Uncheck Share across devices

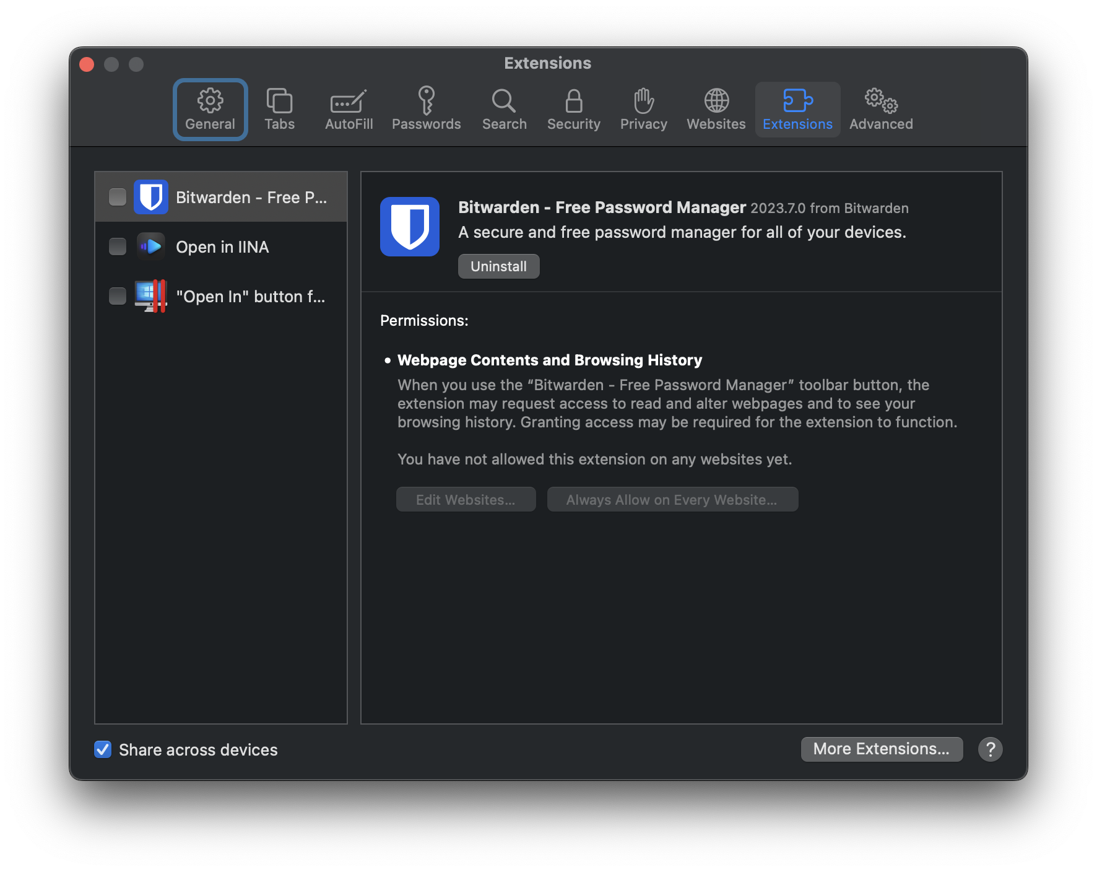click(103, 749)
